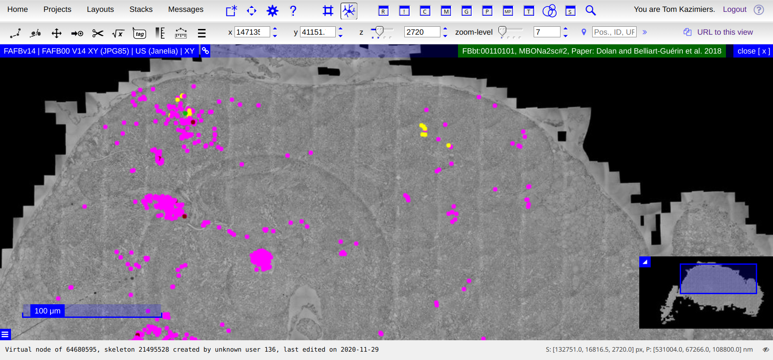
Task: Open the tag node tool
Action: tap(139, 33)
